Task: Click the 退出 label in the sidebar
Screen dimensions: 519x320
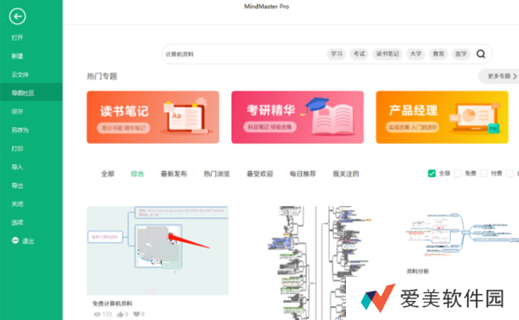Action: (x=29, y=241)
